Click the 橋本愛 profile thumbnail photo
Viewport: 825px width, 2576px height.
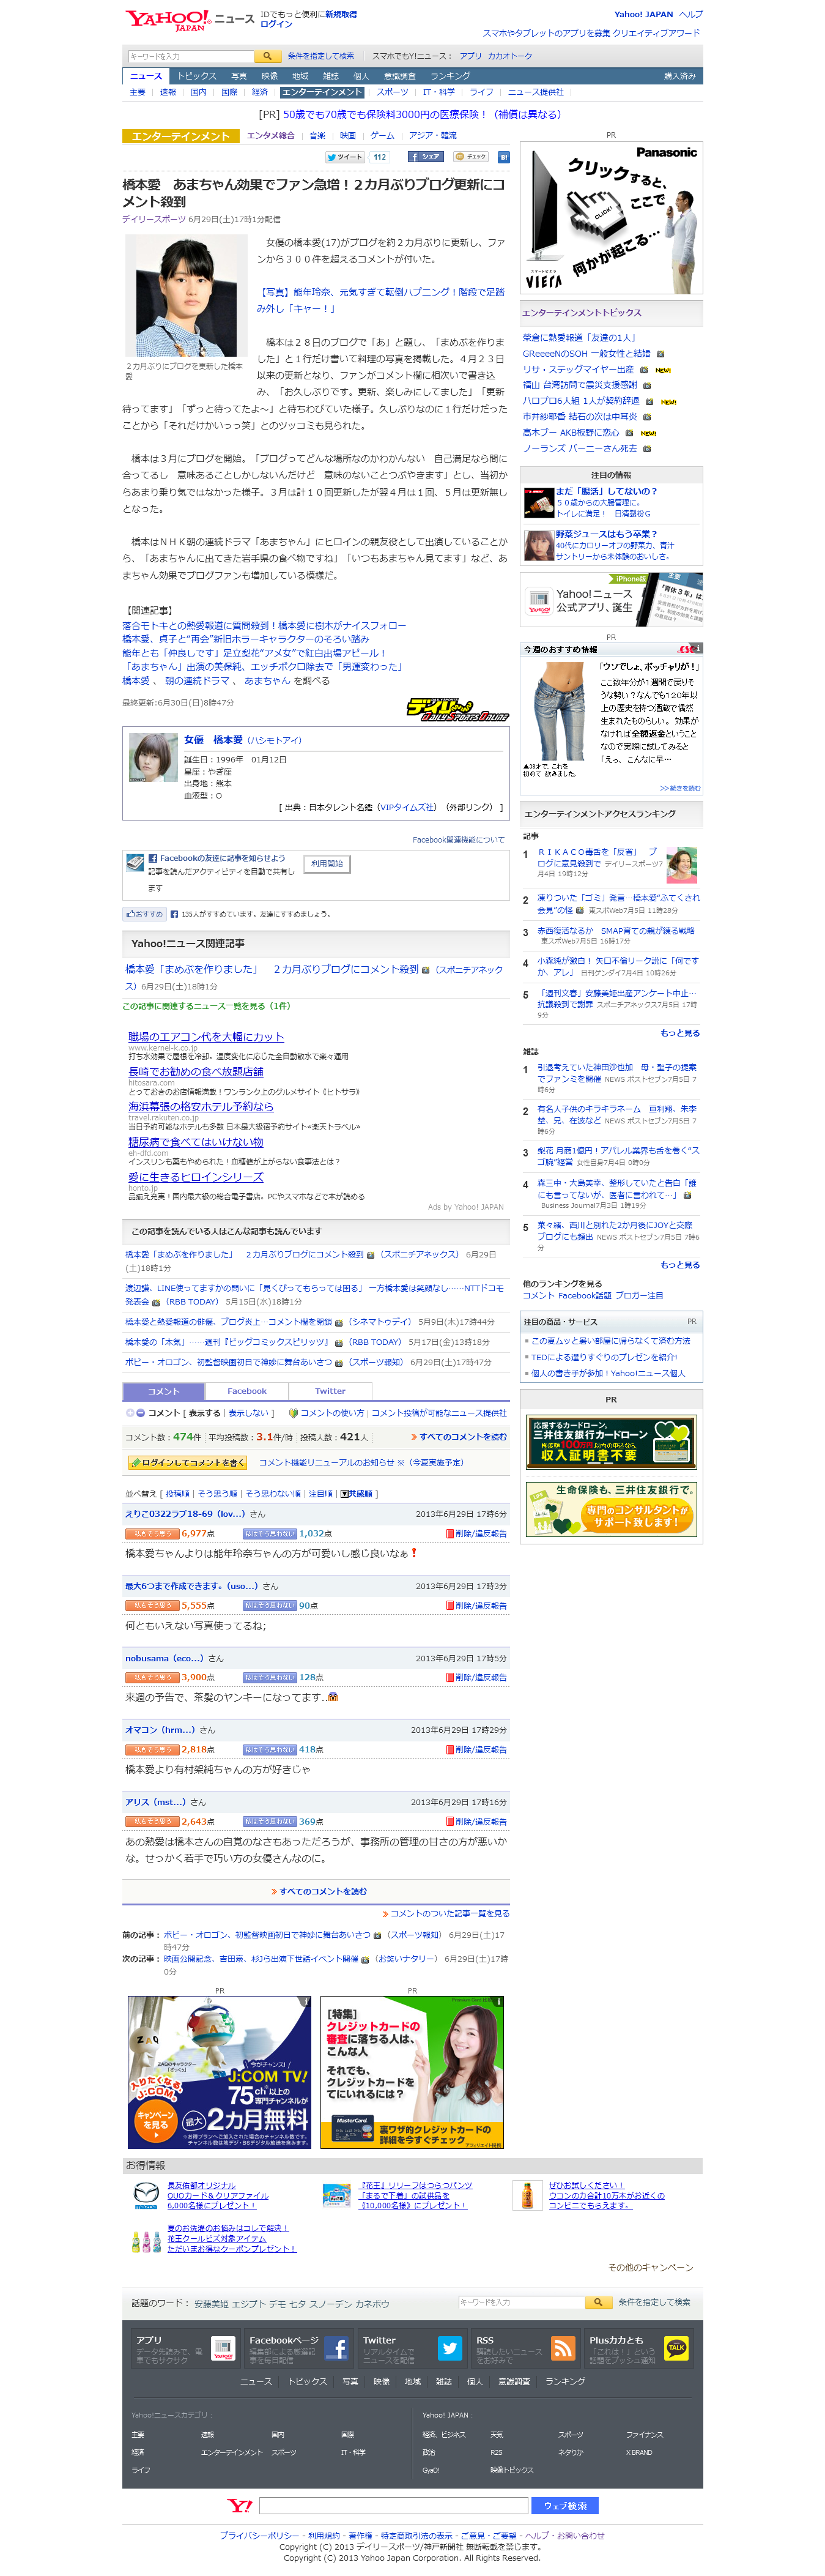[153, 757]
